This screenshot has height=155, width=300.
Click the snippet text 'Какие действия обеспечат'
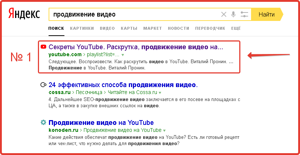(x=78, y=137)
